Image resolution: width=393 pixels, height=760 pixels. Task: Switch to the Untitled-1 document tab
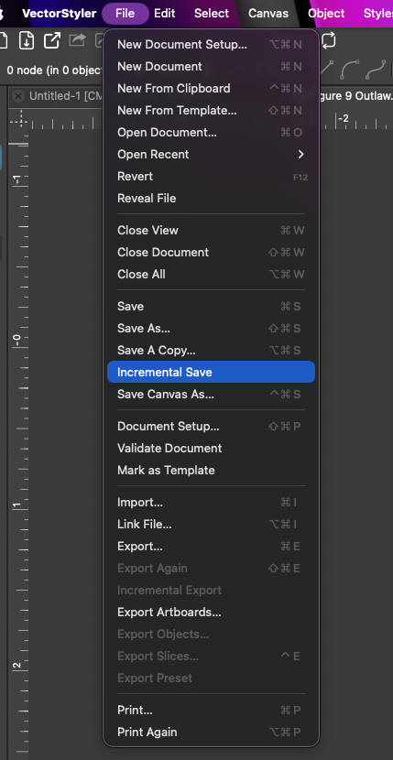click(67, 96)
